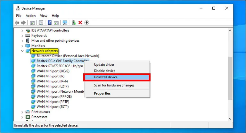Choose Uninstall device from context menu

click(x=117, y=77)
